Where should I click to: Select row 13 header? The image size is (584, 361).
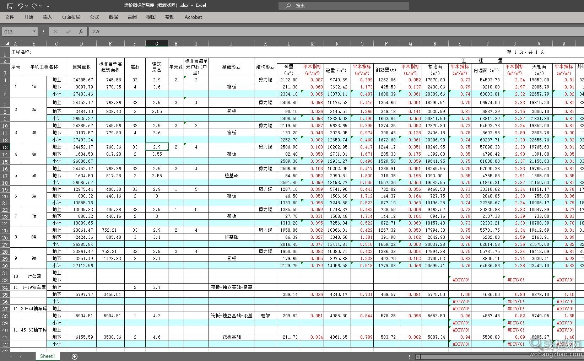pyautogui.click(x=5, y=147)
